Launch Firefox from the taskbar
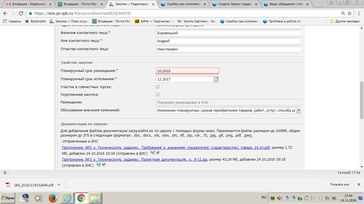 [53, 198]
